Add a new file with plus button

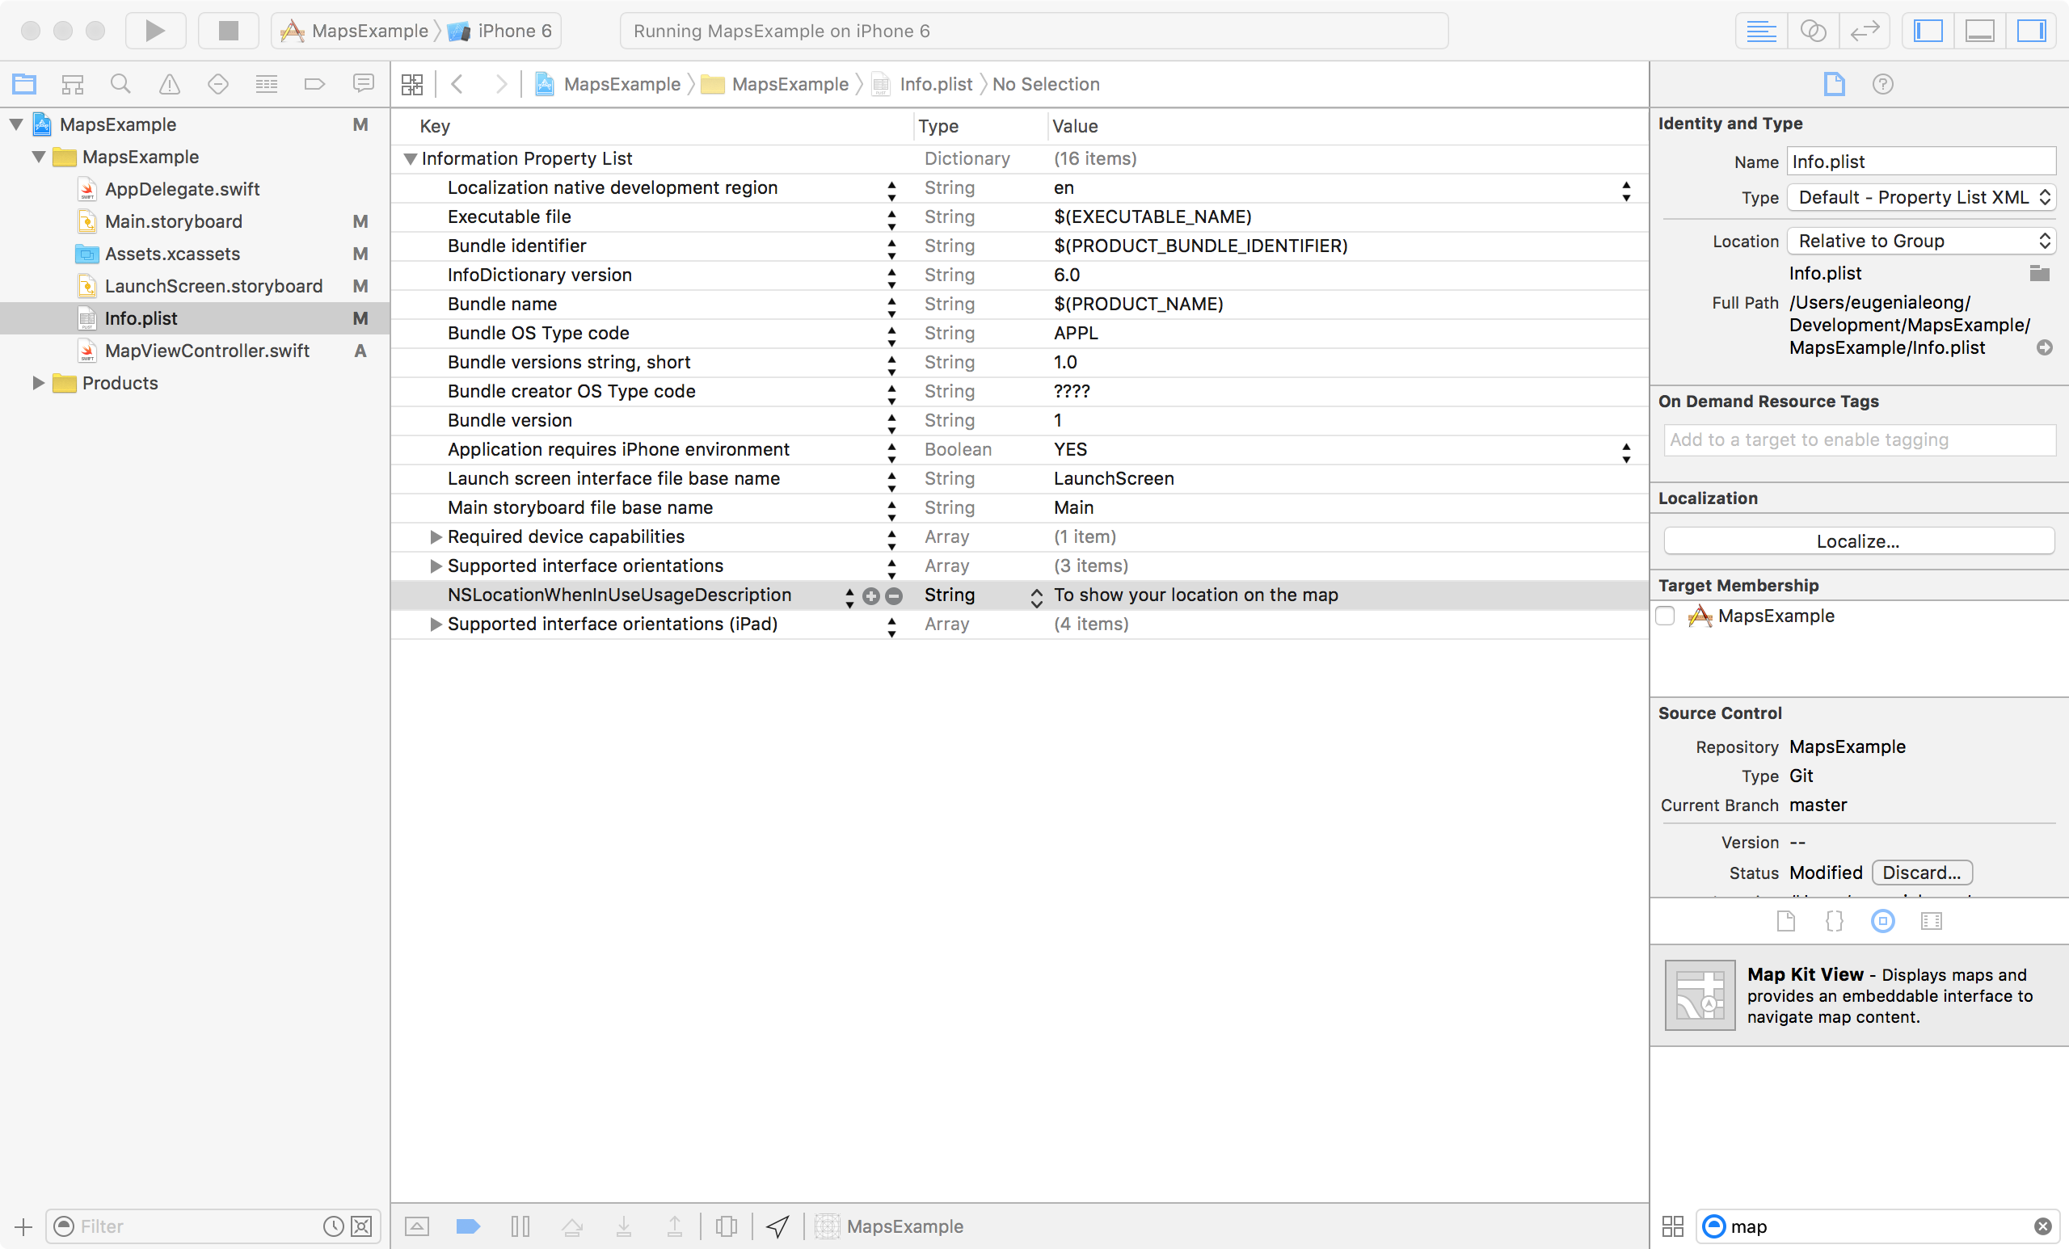pyautogui.click(x=23, y=1227)
